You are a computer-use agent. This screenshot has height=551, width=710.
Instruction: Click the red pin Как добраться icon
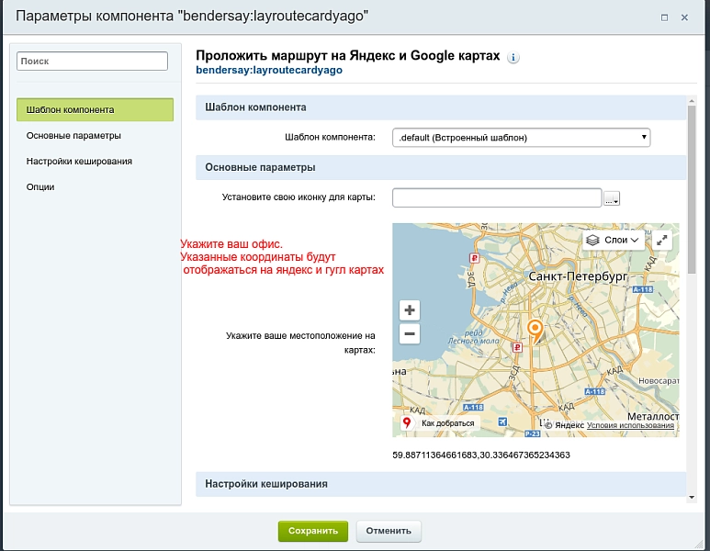click(407, 422)
